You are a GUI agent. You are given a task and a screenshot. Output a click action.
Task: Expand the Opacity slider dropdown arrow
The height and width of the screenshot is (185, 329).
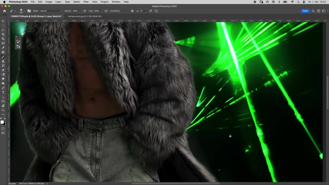click(80, 11)
